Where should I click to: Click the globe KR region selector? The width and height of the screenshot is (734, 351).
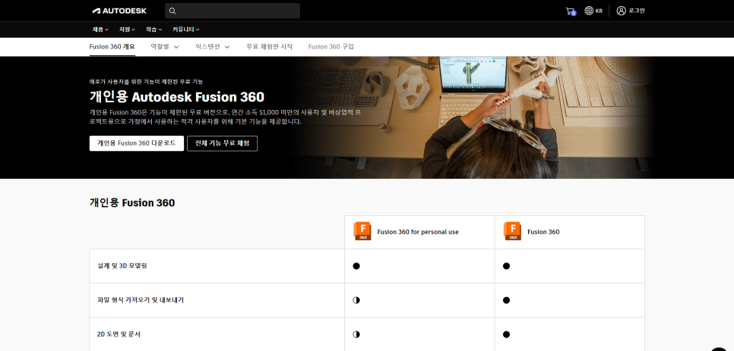[593, 11]
